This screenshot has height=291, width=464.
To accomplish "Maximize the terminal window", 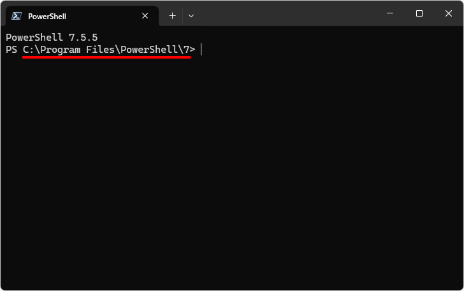I will point(419,13).
